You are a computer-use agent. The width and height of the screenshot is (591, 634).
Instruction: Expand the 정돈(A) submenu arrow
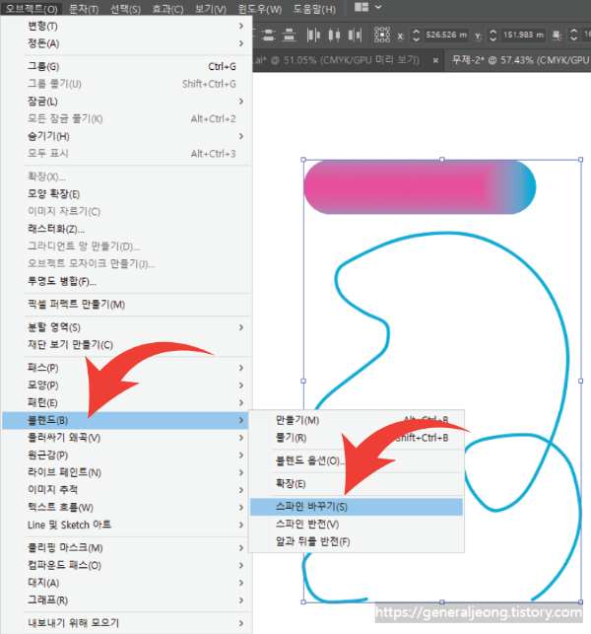[x=241, y=43]
